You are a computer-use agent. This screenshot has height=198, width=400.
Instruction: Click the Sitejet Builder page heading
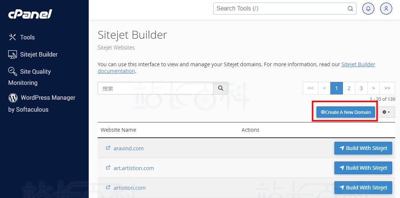pos(132,35)
